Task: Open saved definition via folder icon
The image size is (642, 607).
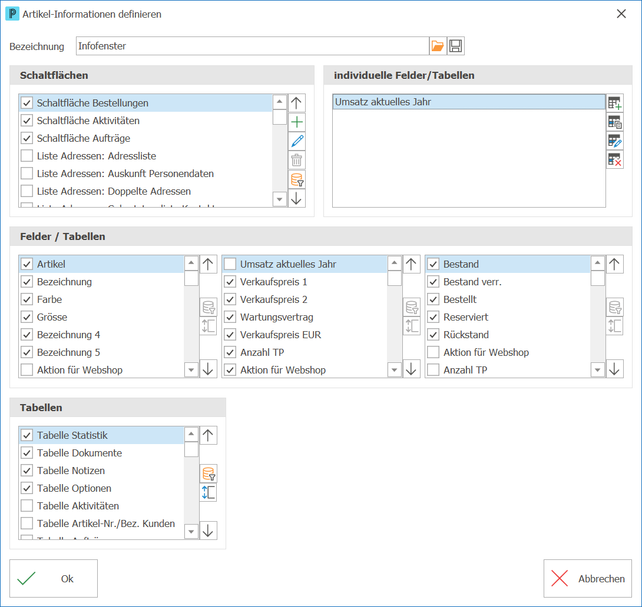Action: [x=437, y=46]
